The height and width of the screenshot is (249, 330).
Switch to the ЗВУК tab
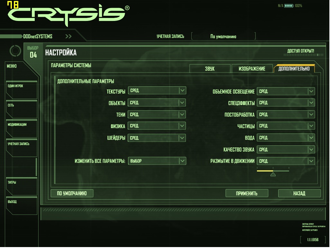coord(210,69)
